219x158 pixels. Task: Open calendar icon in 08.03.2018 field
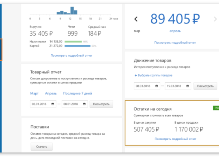pyautogui.click(x=157, y=86)
